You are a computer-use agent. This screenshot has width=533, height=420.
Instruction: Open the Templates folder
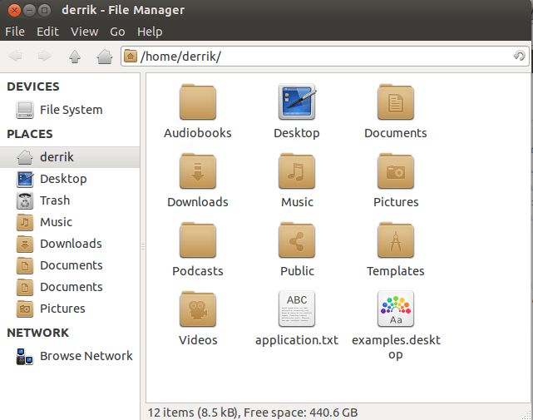(x=395, y=241)
